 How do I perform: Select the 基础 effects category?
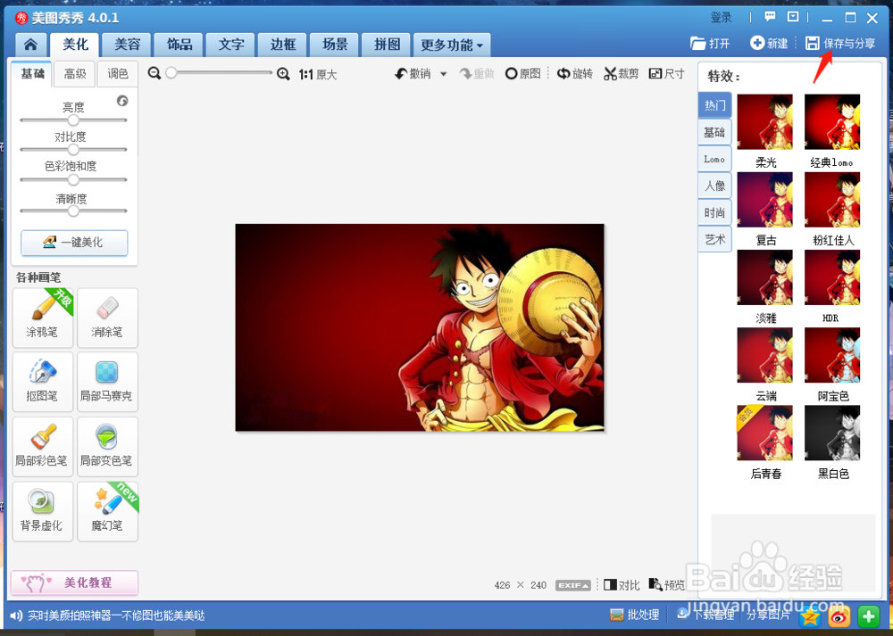point(714,133)
